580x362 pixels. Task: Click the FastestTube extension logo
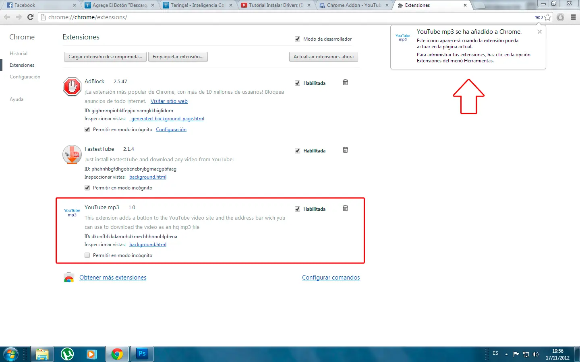tap(72, 154)
